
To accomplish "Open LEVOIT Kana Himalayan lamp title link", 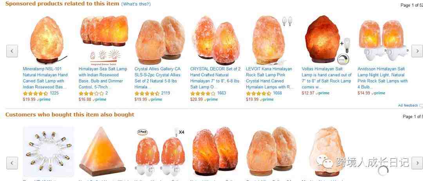I will tap(270, 78).
